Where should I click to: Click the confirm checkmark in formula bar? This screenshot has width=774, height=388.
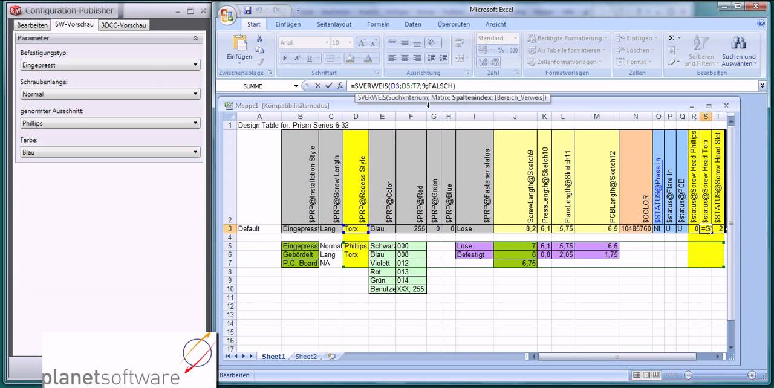(328, 86)
